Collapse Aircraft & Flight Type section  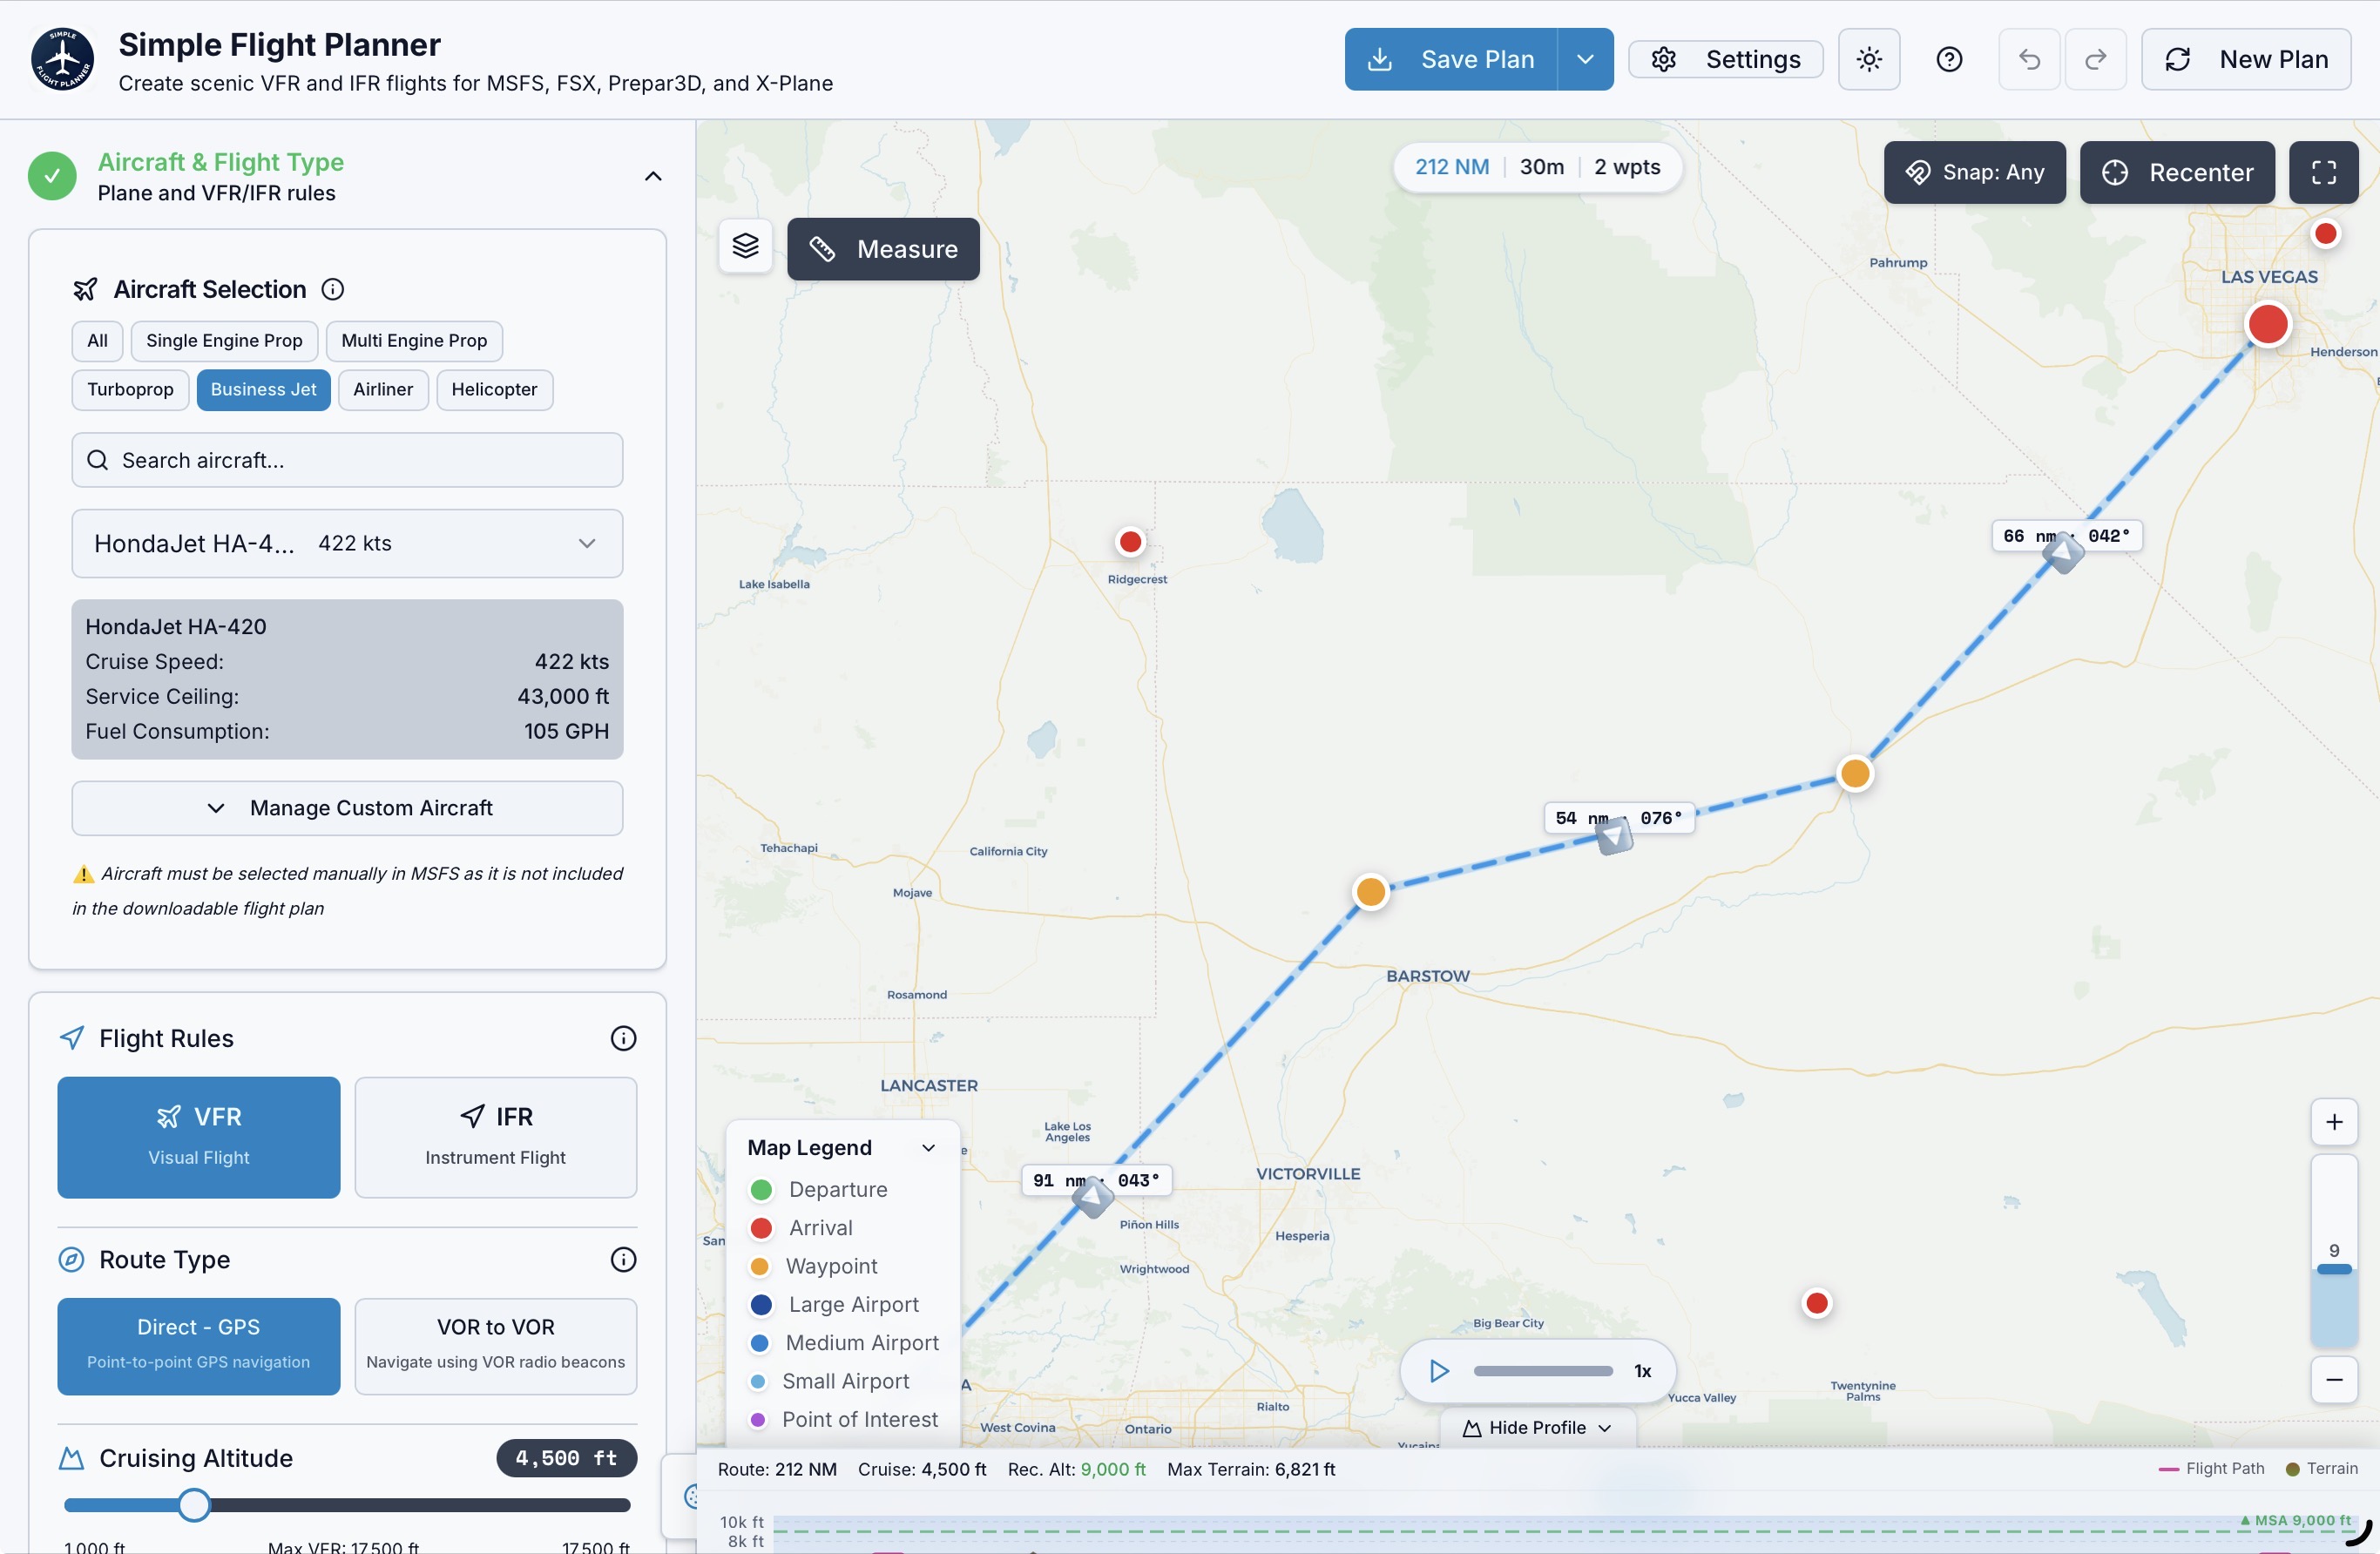tap(653, 176)
